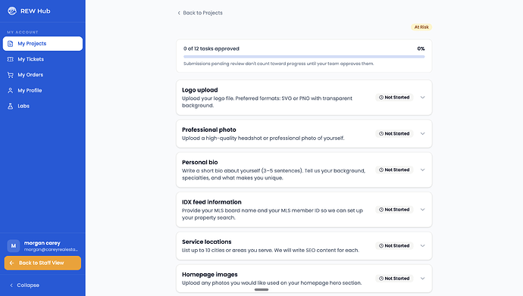
Task: Expand the Homepage images task
Action: pyautogui.click(x=423, y=279)
